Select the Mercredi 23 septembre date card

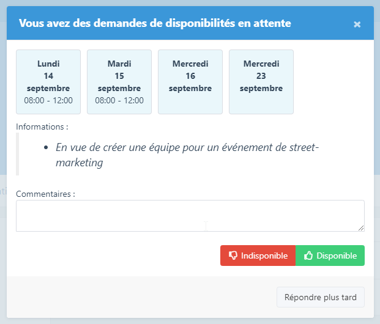point(261,82)
